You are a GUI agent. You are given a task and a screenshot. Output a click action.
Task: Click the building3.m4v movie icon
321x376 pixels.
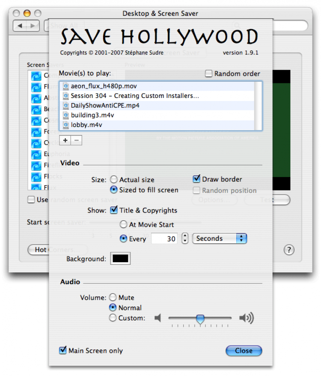[66, 115]
